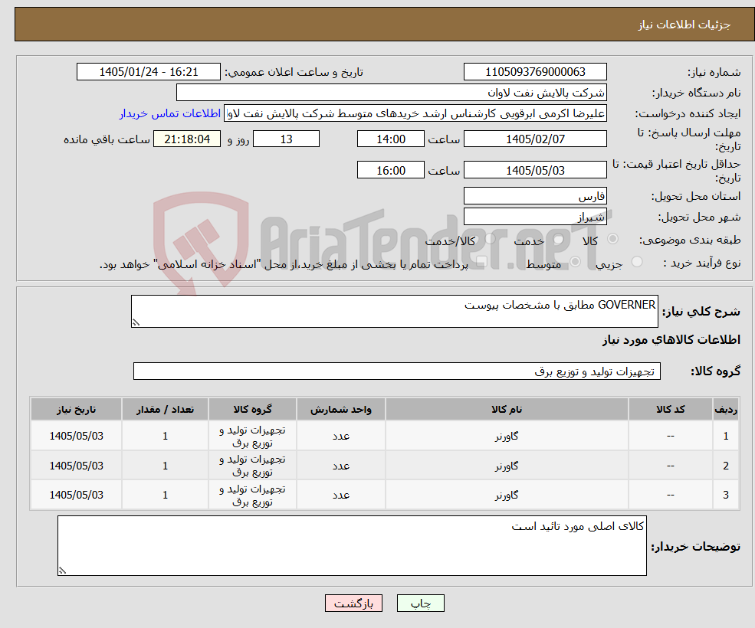Click the buyer name field شرکت پالایش نفت لاوان

tap(391, 93)
